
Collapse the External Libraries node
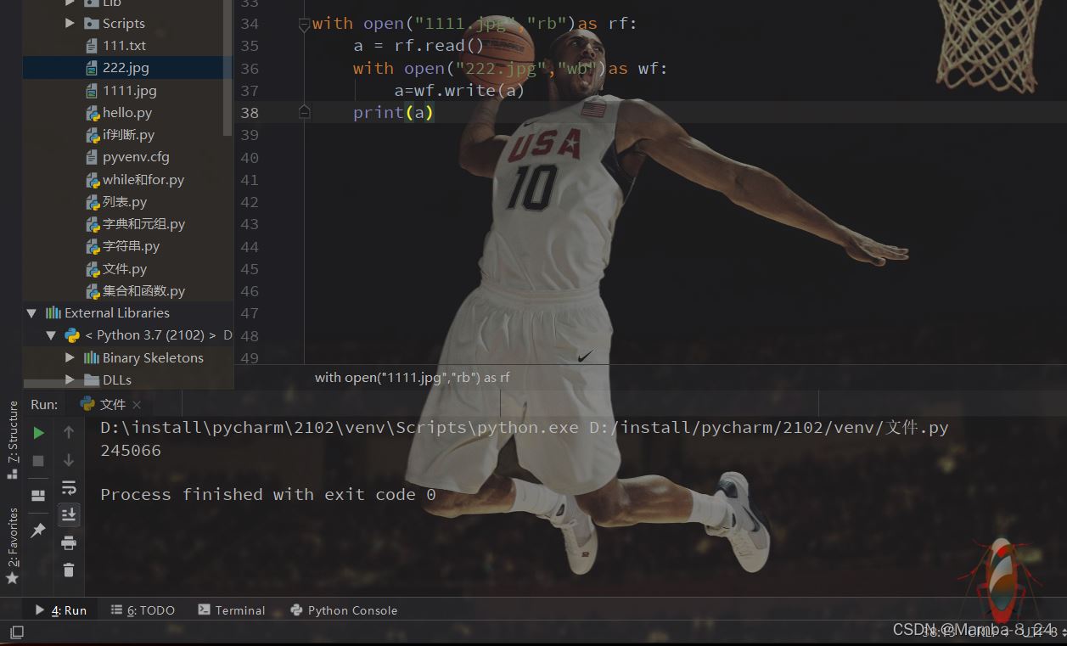click(x=32, y=313)
